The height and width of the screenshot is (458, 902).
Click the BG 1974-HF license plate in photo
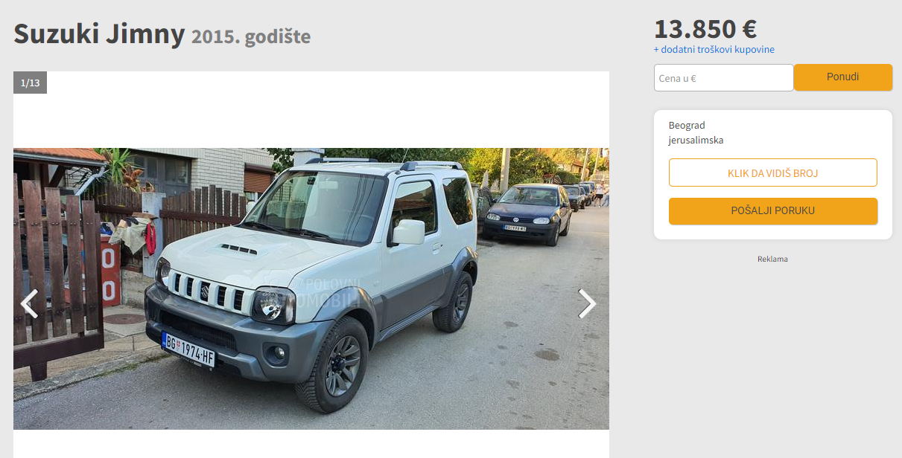point(188,349)
